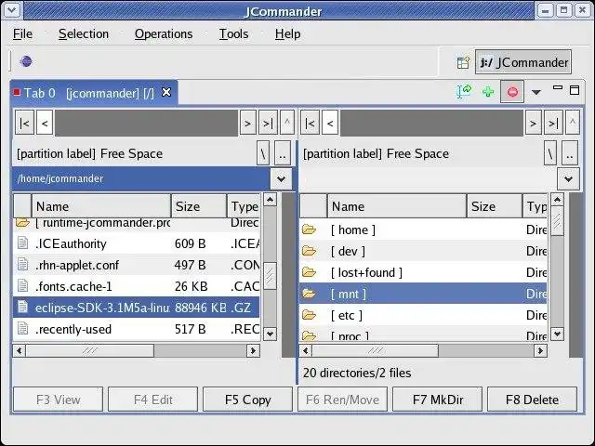The height and width of the screenshot is (446, 595).
Task: Click the right horizontal scrollbar left arrow
Action: point(306,350)
